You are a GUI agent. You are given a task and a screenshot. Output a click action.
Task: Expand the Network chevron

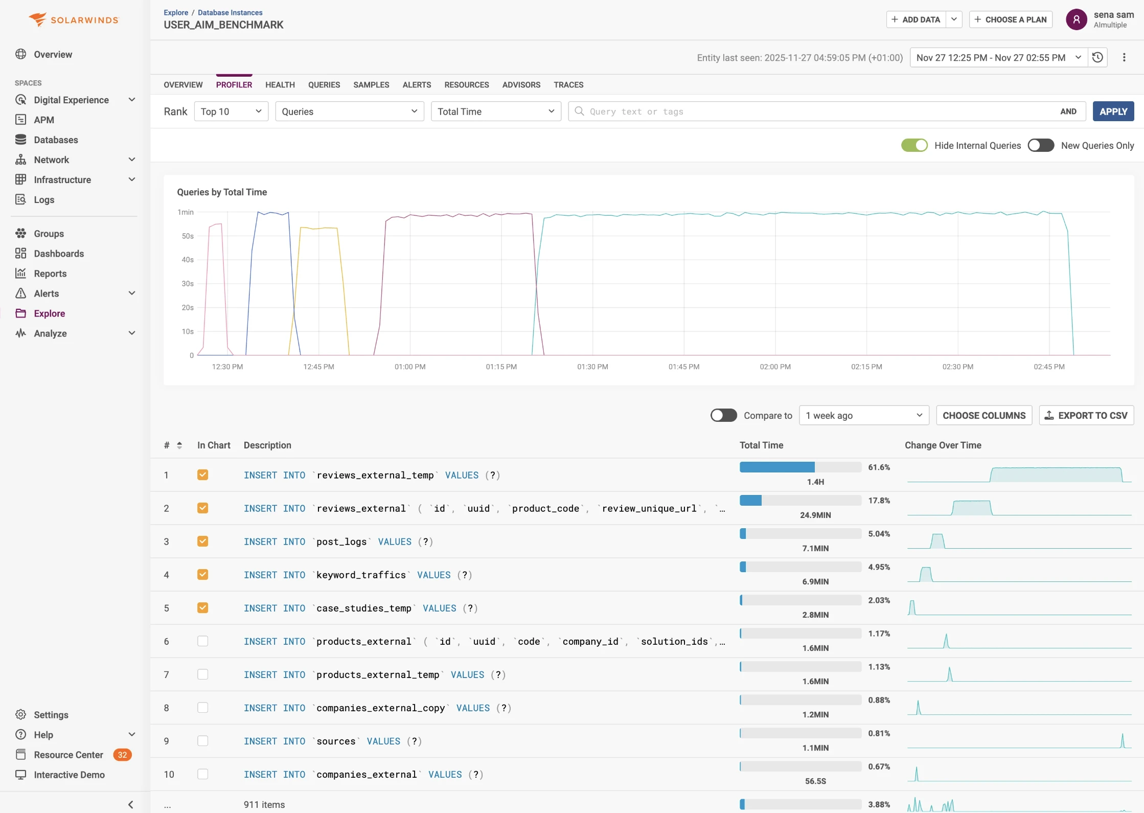coord(132,160)
